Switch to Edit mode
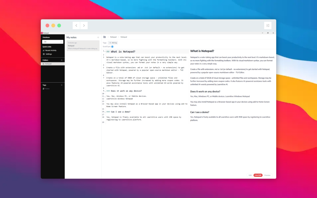317x198 pixels. point(250,175)
